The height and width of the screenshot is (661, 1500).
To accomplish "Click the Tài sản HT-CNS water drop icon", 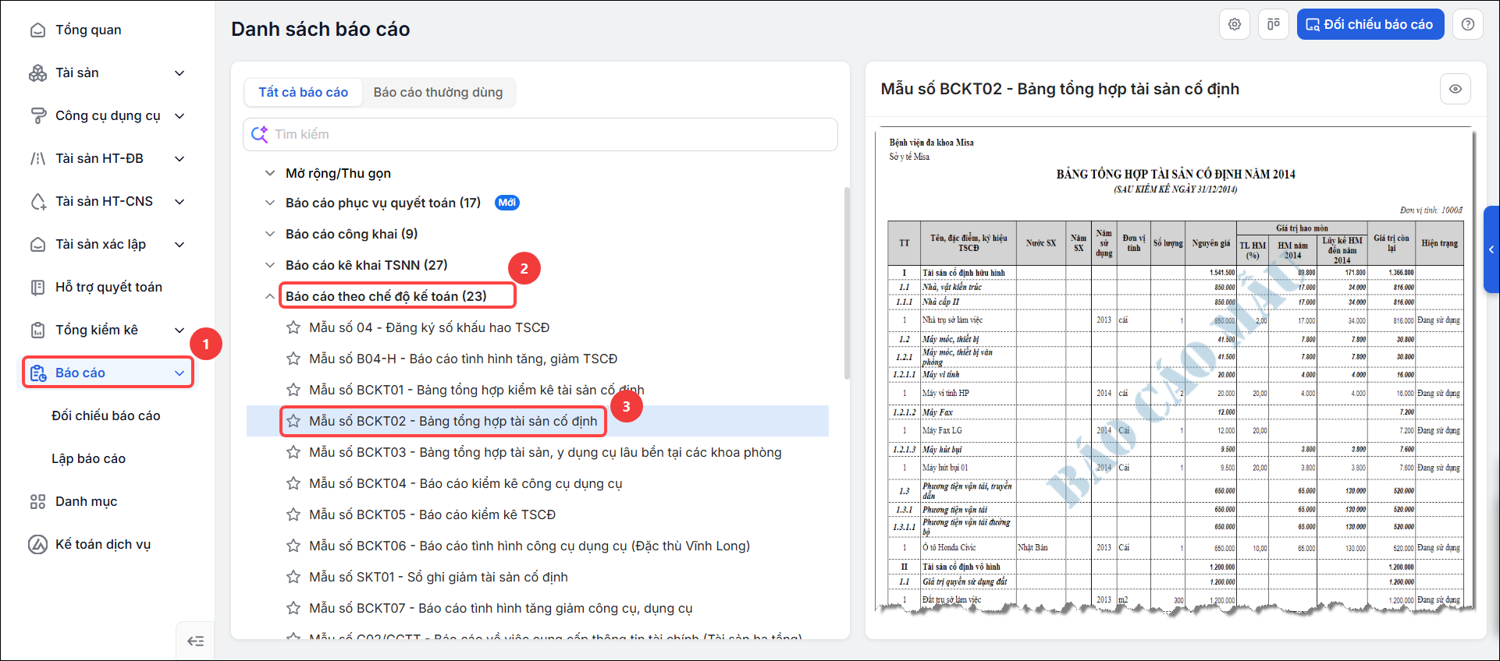I will click(37, 201).
